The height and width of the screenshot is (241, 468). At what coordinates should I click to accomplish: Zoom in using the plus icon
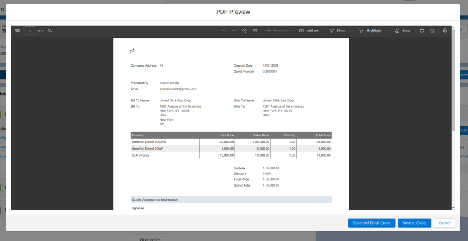tap(234, 31)
